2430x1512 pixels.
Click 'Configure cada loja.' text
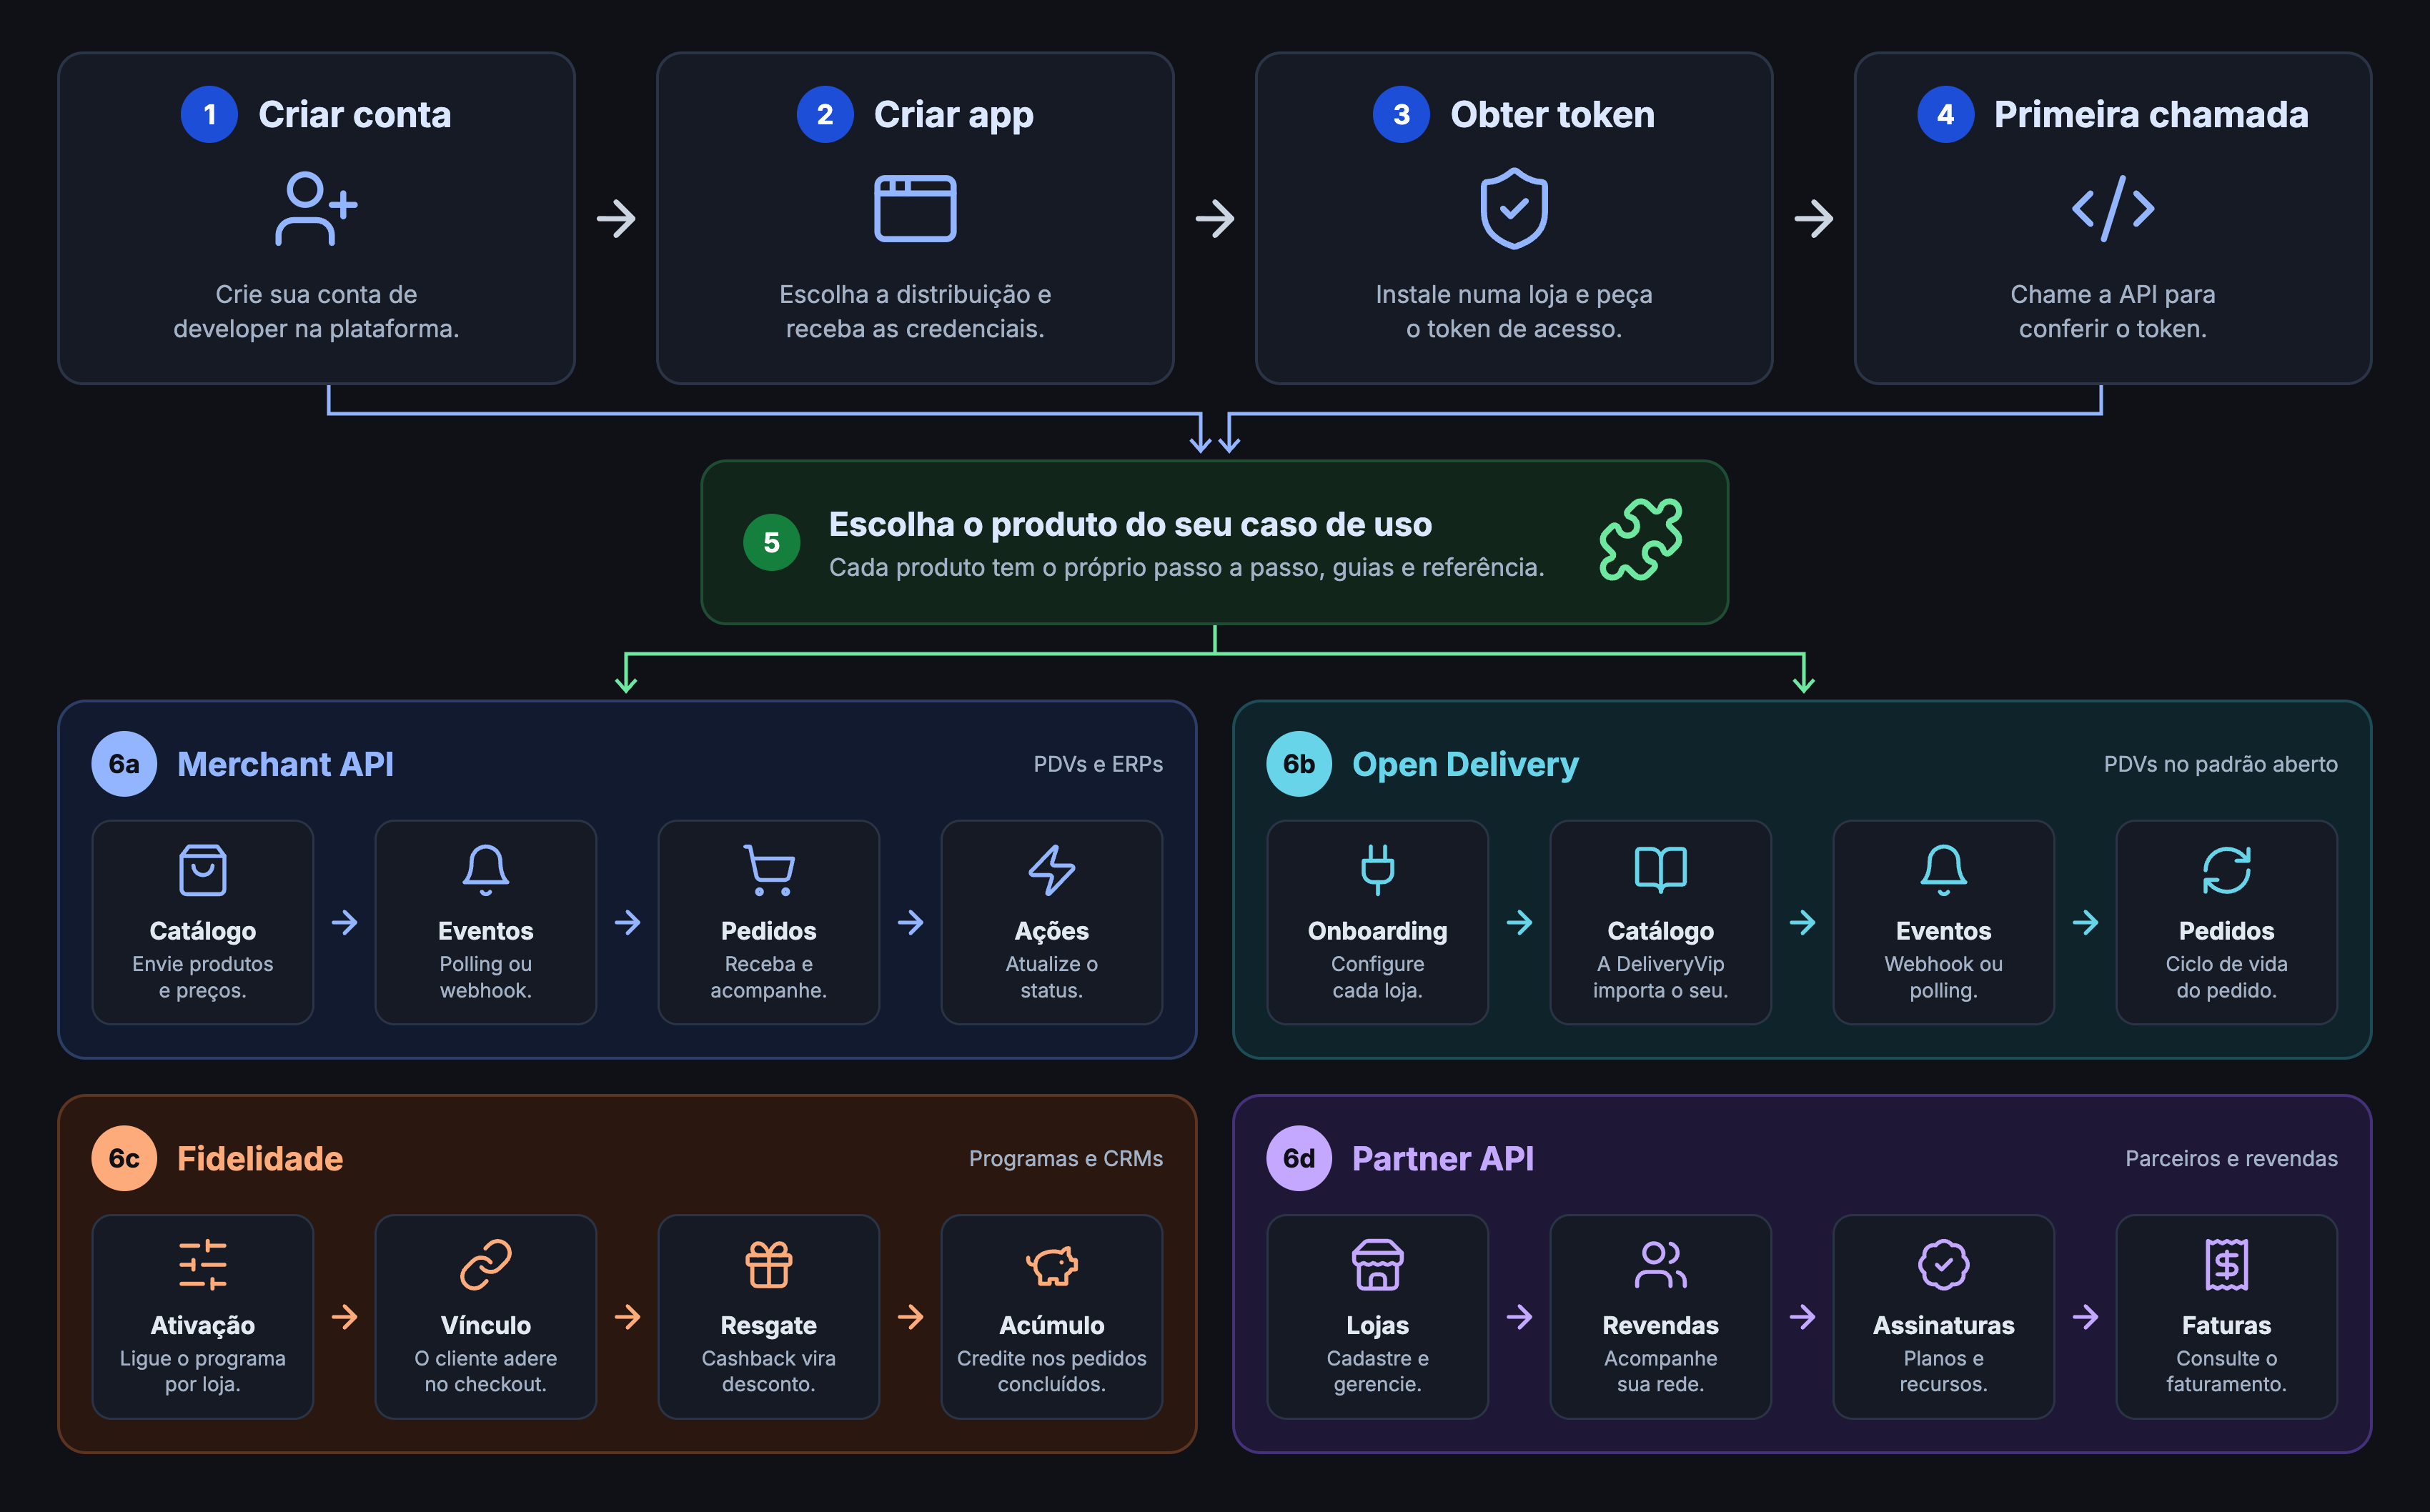(1378, 977)
